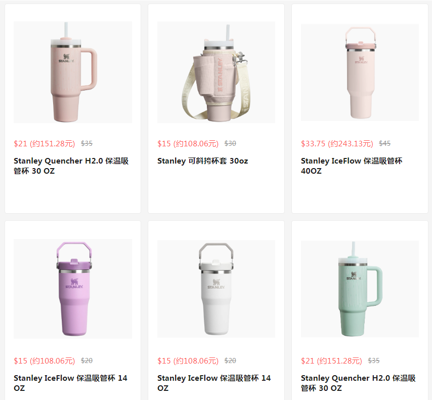Open the pink IceFlow 40OZ product image

(x=360, y=72)
